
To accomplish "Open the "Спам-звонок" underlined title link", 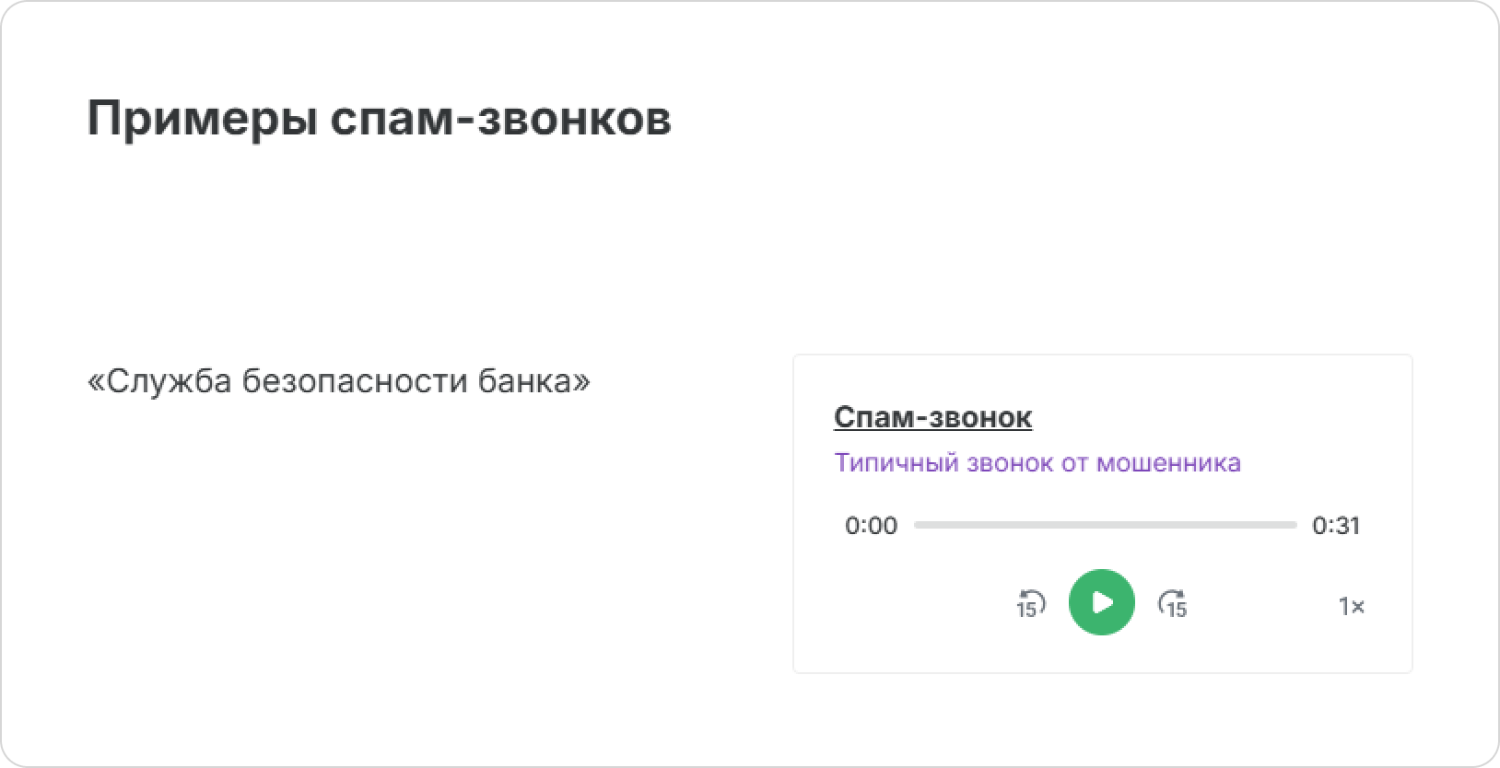I will (932, 417).
